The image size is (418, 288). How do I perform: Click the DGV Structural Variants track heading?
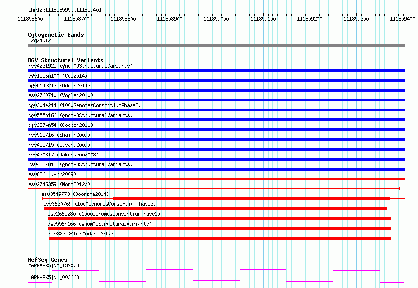click(66, 60)
